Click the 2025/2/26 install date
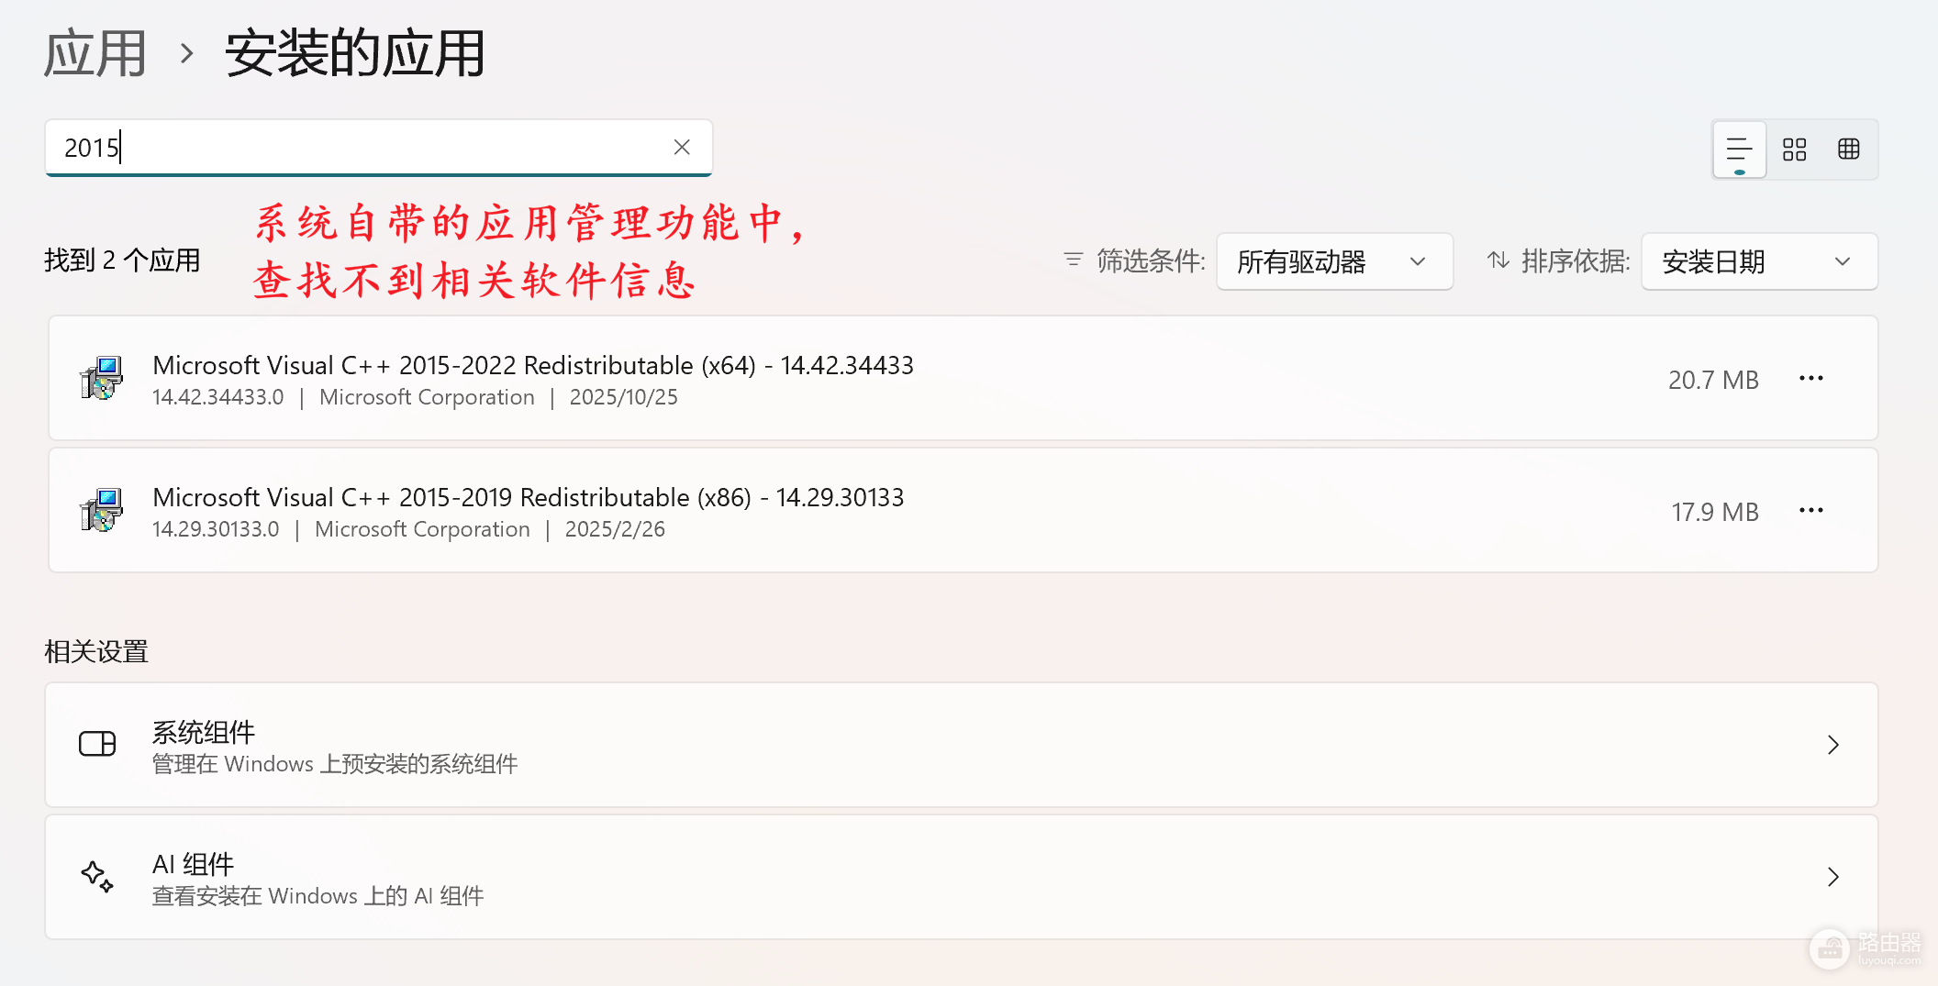Image resolution: width=1938 pixels, height=986 pixels. tap(615, 529)
